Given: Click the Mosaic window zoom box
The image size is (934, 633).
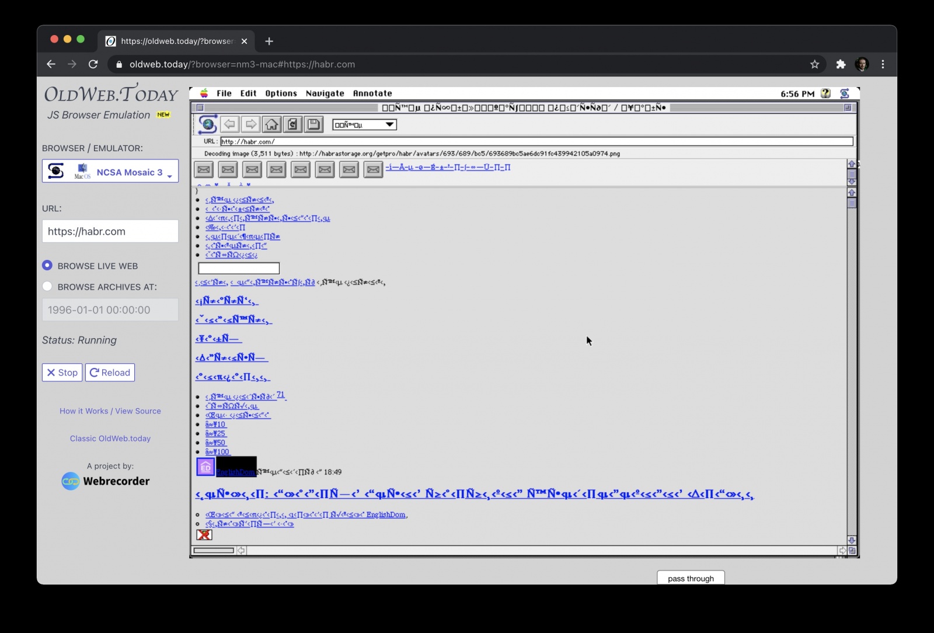Looking at the screenshot, I should [848, 107].
